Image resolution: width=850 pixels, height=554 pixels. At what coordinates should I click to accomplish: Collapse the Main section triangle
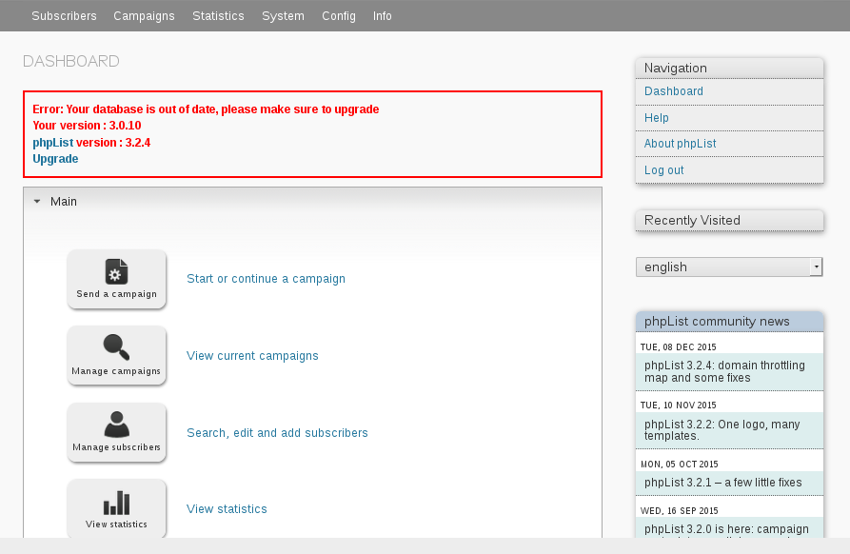coord(37,202)
